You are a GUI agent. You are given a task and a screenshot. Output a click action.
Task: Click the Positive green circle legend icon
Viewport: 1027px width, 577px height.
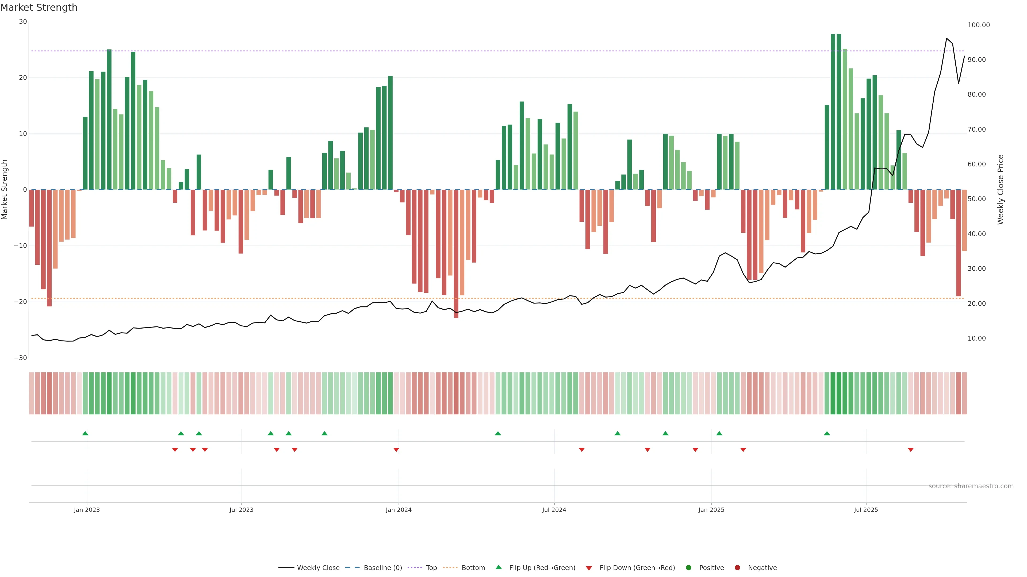point(688,568)
